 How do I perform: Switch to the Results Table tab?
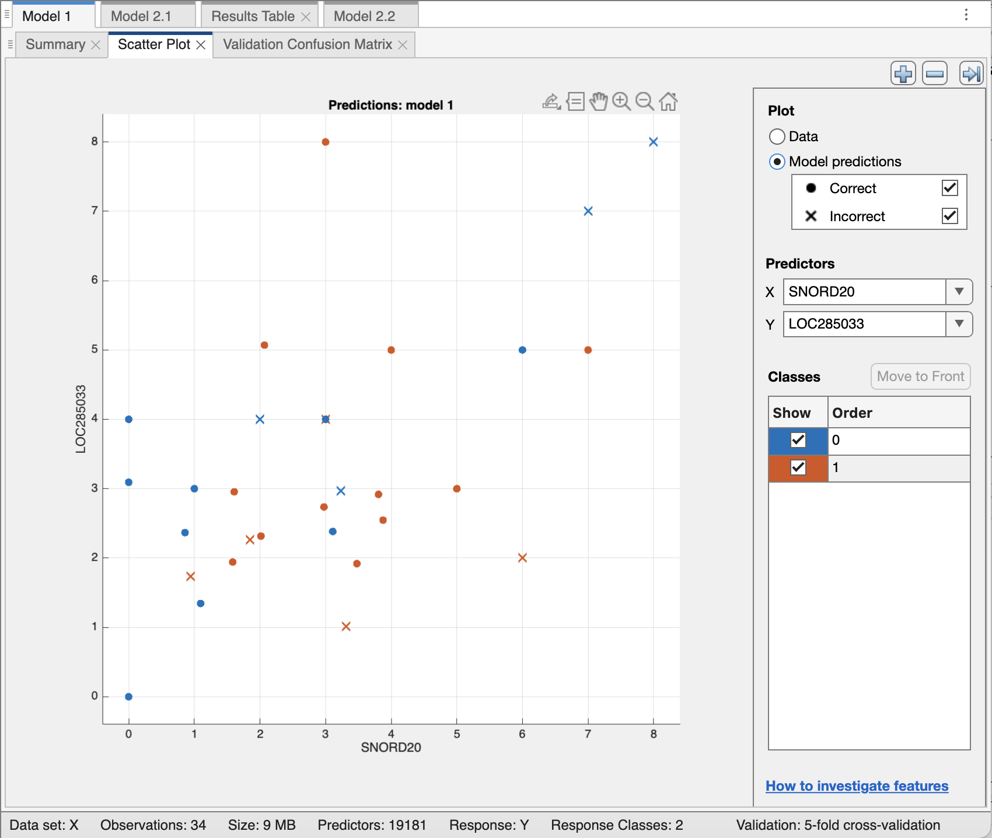(253, 16)
